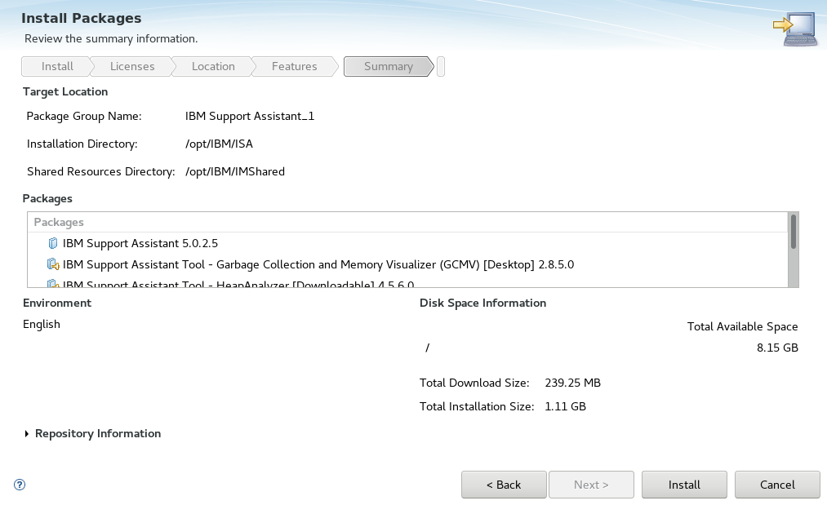Open the Licenses step tab

[132, 66]
